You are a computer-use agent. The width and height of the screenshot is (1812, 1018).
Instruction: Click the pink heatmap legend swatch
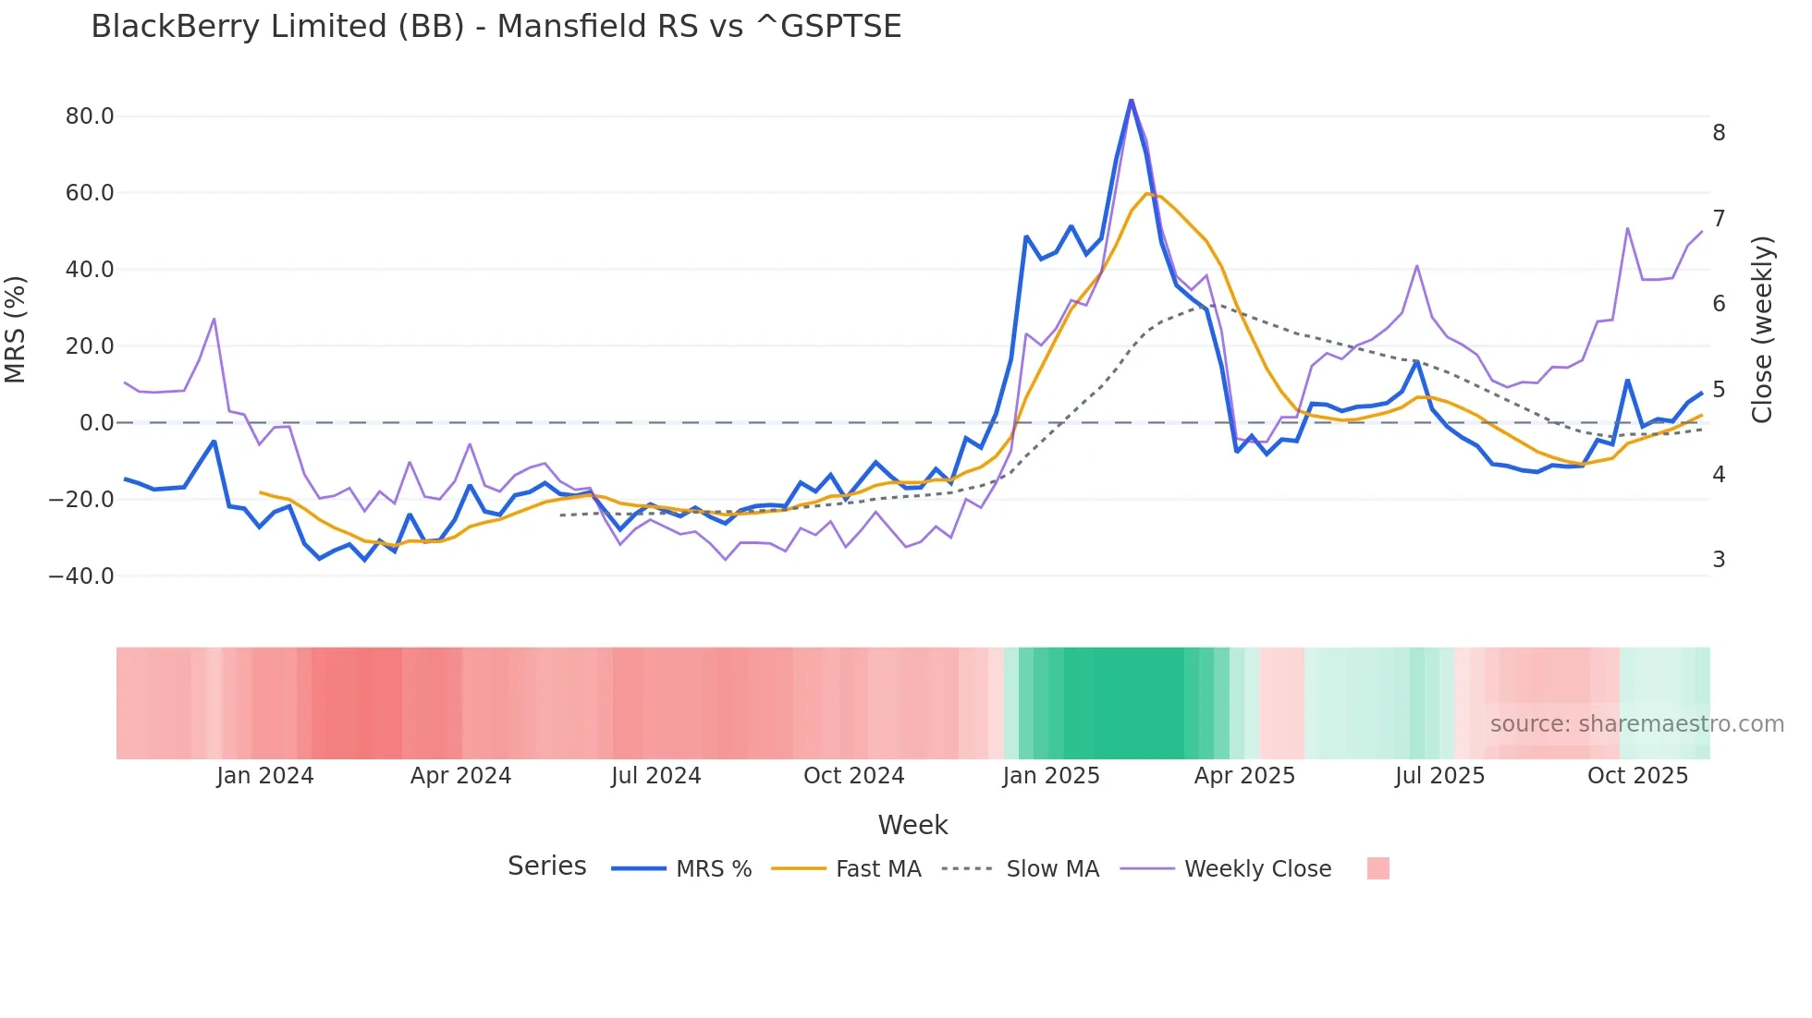click(1378, 868)
